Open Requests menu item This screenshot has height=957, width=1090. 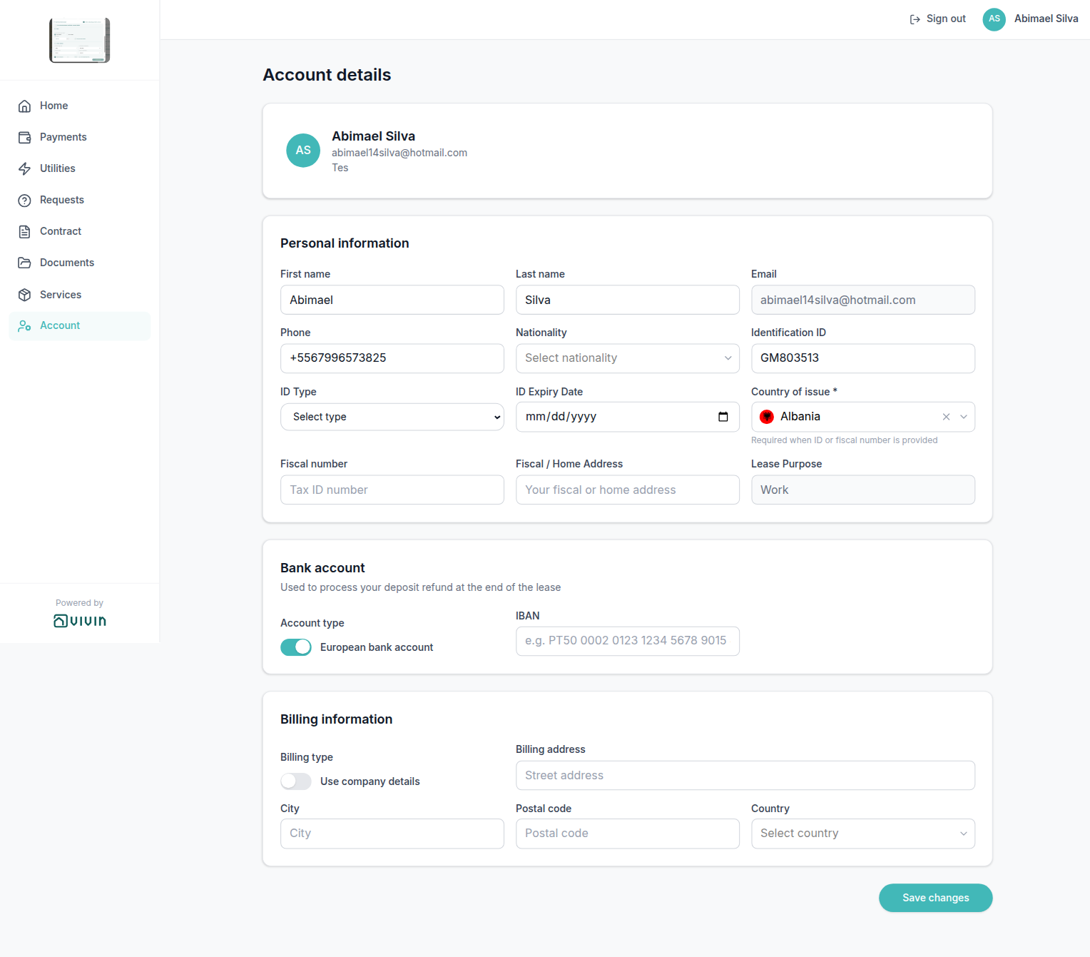point(80,200)
